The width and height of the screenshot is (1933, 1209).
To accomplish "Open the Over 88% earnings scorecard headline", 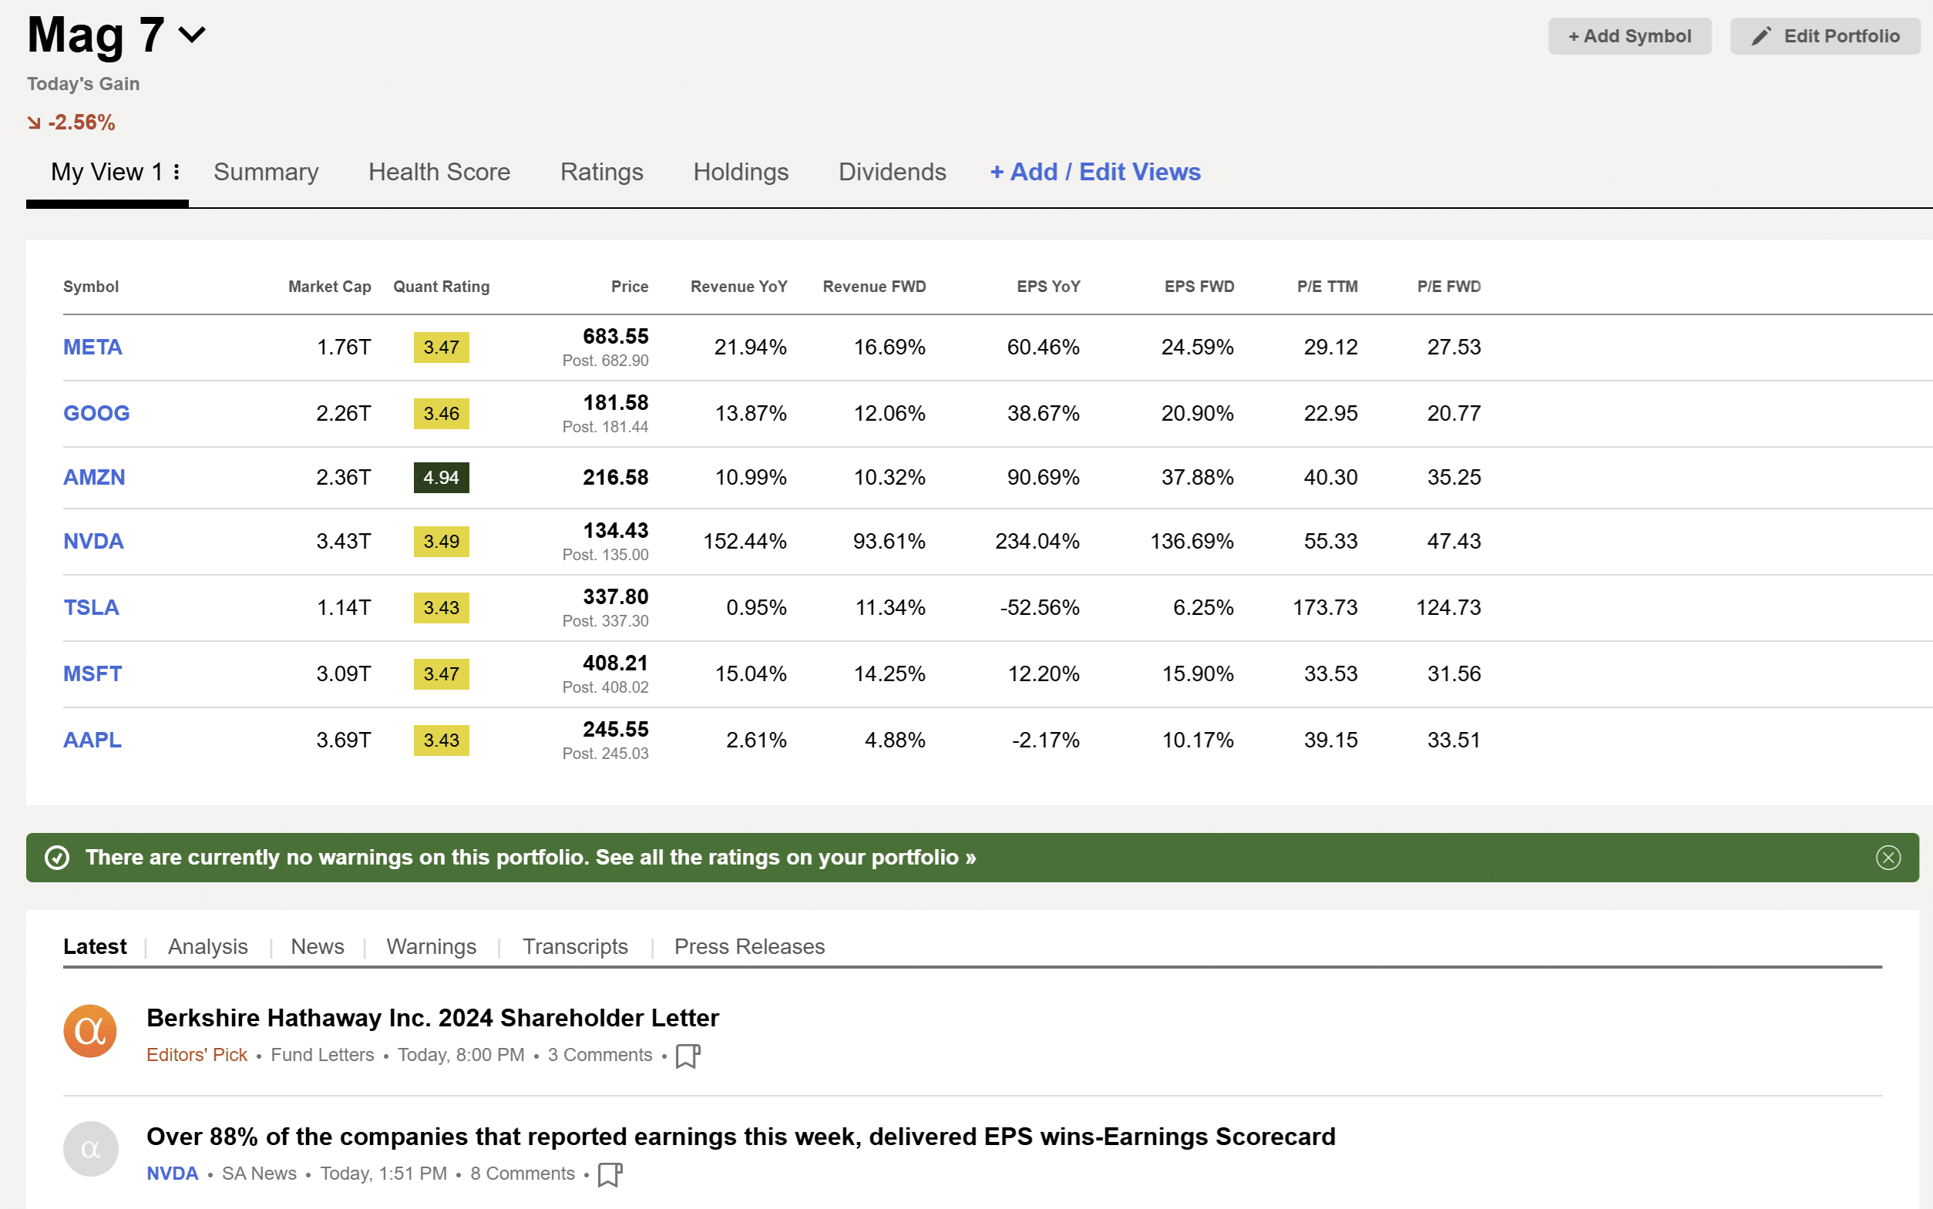I will [x=741, y=1137].
